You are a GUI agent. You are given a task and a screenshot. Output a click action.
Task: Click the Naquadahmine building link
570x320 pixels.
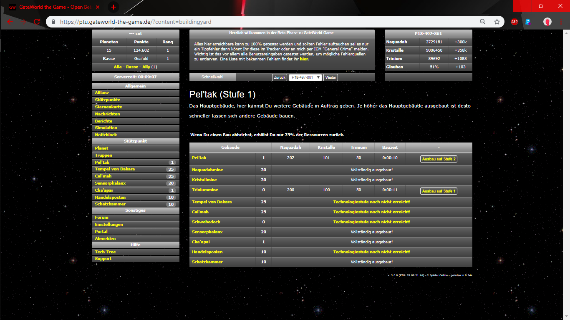click(207, 170)
